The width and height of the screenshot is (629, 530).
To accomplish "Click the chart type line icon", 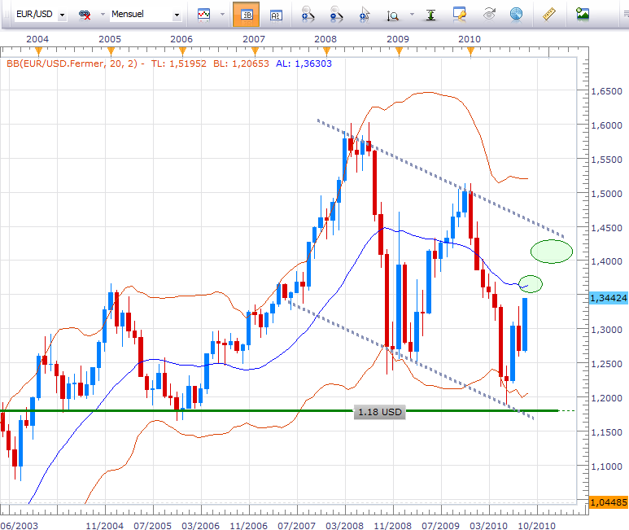I will [x=203, y=15].
